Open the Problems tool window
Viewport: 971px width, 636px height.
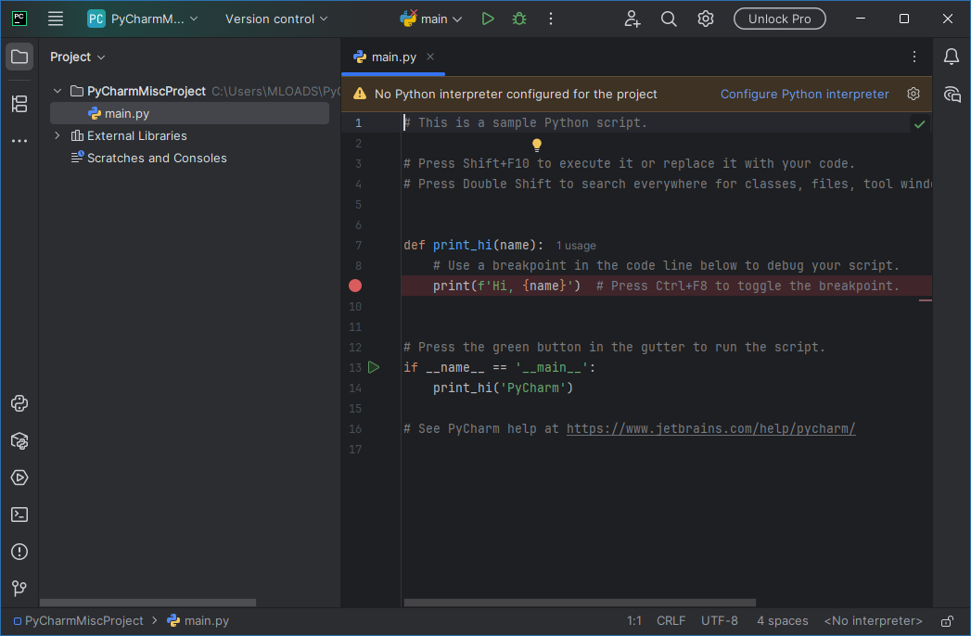pos(19,552)
